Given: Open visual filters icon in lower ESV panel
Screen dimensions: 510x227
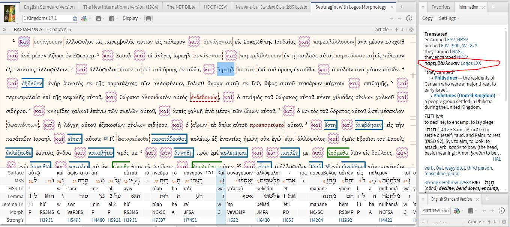Looking at the screenshot, I should coord(457,210).
